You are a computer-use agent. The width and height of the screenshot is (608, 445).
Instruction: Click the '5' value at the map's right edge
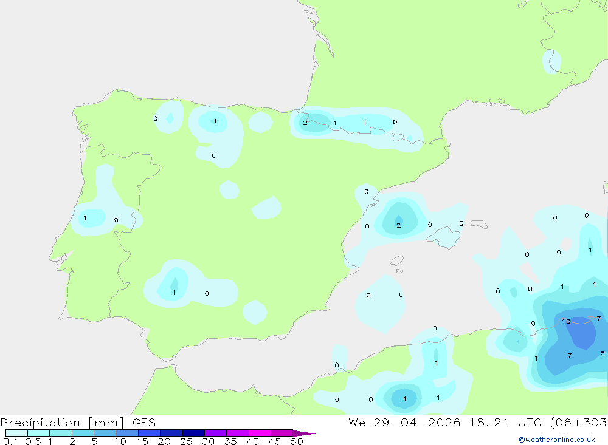coord(603,353)
